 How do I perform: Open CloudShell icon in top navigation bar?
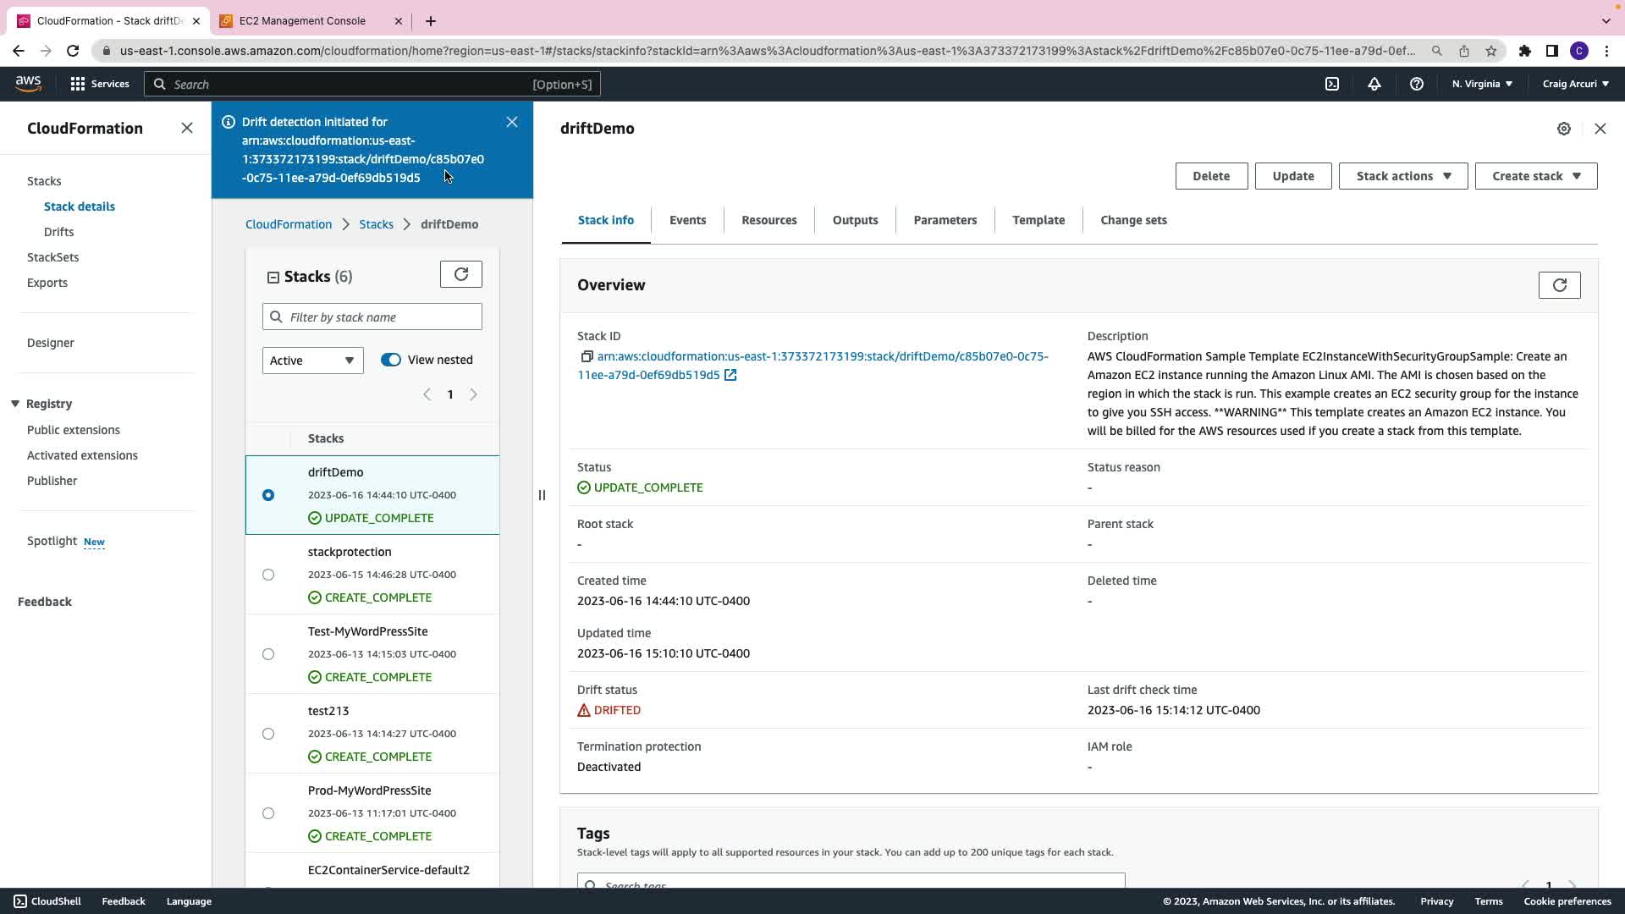(x=1332, y=84)
